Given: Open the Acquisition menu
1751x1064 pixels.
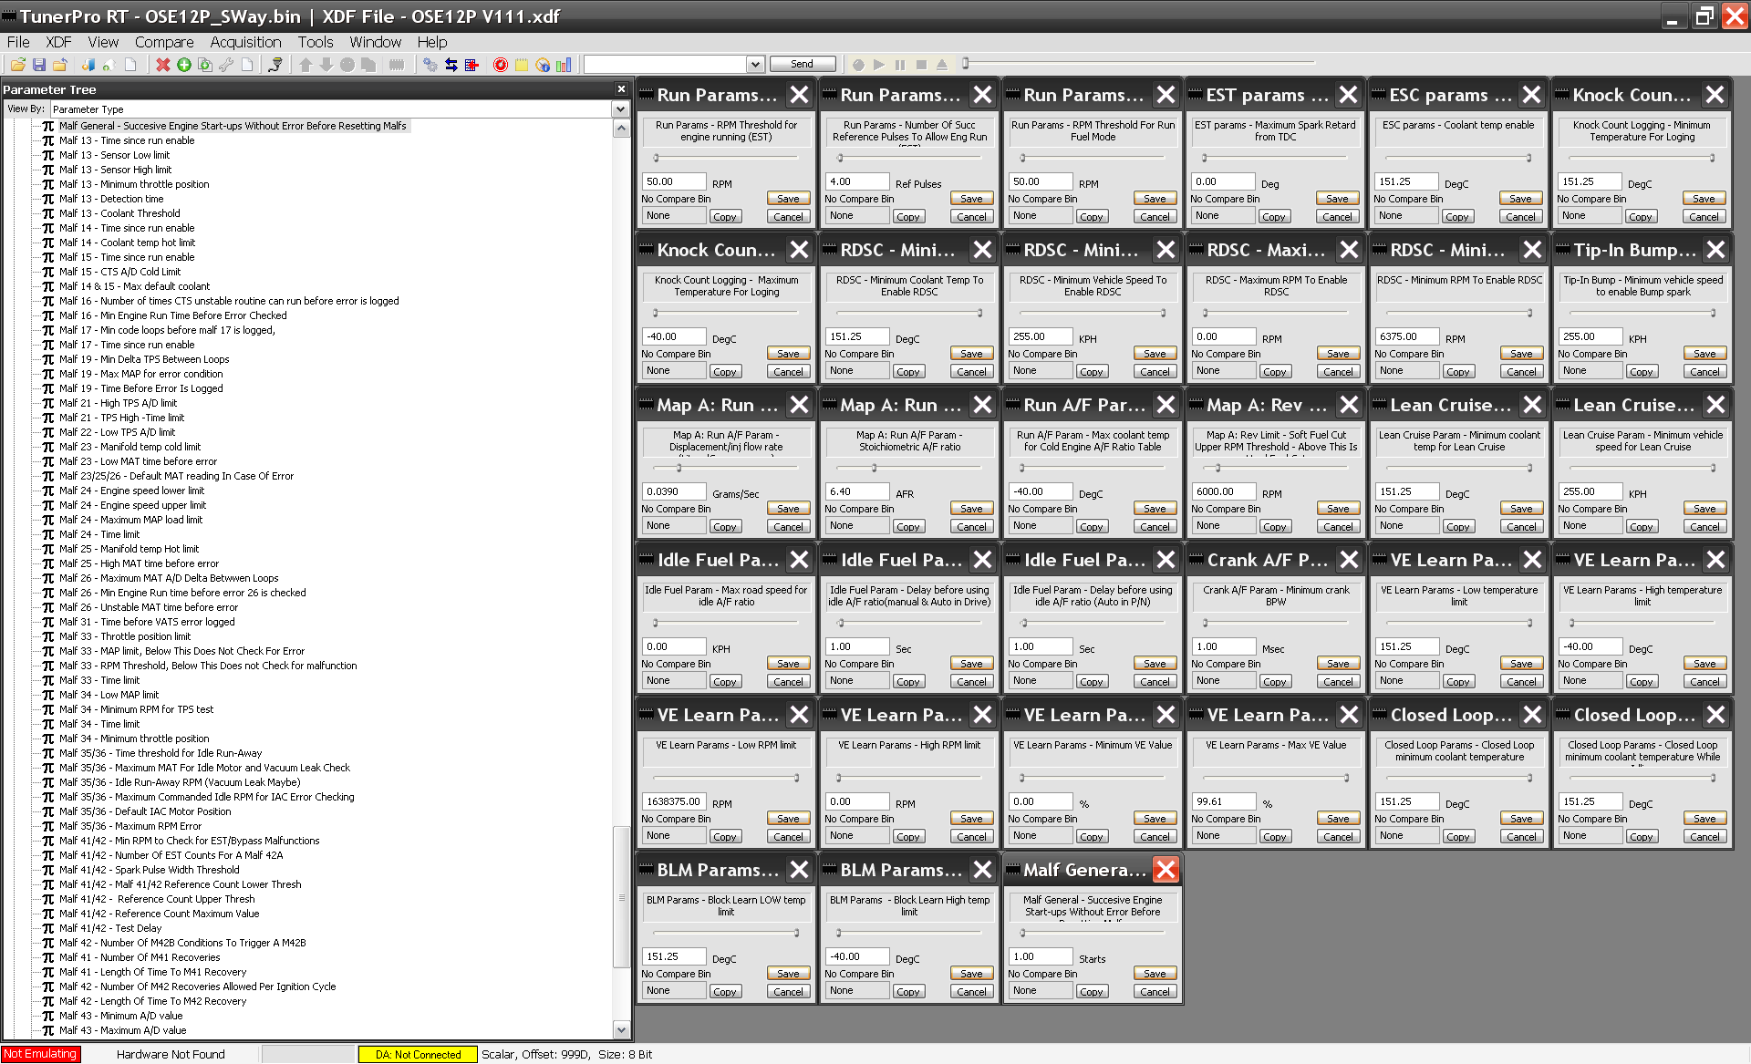Looking at the screenshot, I should coord(245,42).
